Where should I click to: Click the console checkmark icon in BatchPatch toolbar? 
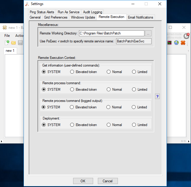click(169, 43)
